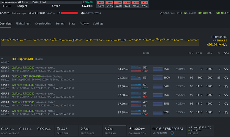Switch to the Overview tab
This screenshot has width=230, height=137.
pos(5,23)
